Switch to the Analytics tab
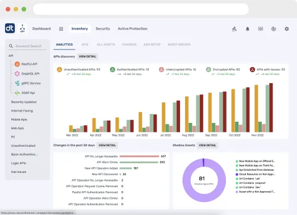This screenshot has width=297, height=215. click(64, 44)
